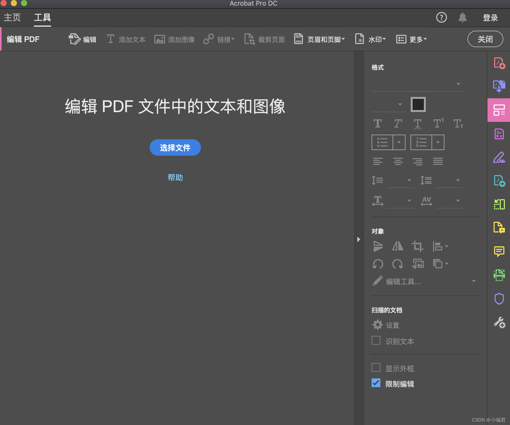This screenshot has width=510, height=425.
Task: Expand numbered list style options
Action: tap(438, 142)
